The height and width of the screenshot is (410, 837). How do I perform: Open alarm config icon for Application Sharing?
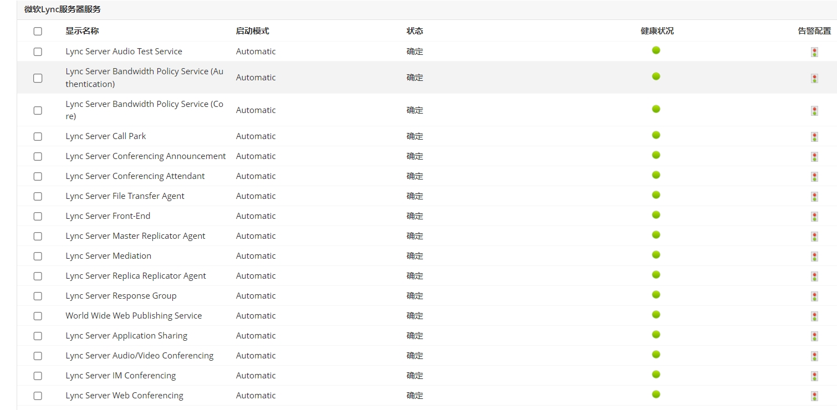(814, 336)
